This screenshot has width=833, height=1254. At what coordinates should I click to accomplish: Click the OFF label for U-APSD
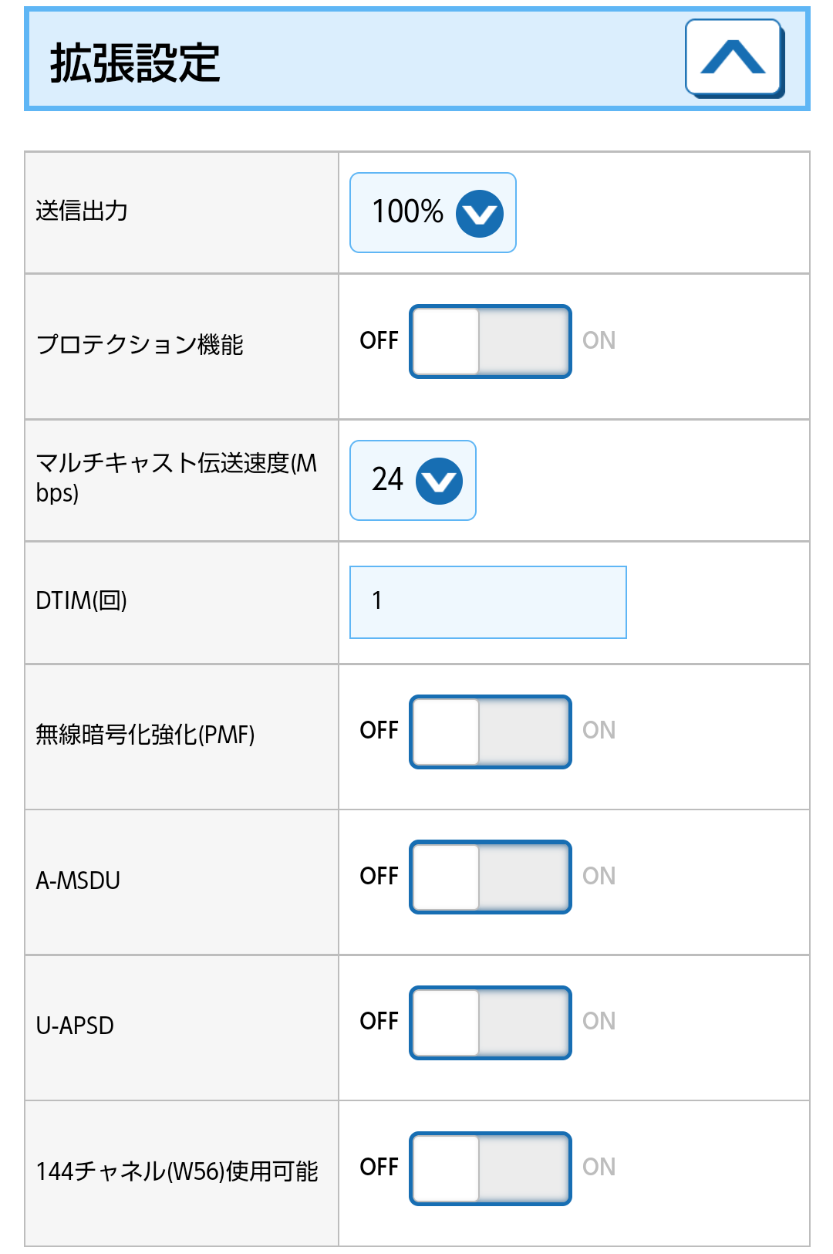[x=379, y=1021]
